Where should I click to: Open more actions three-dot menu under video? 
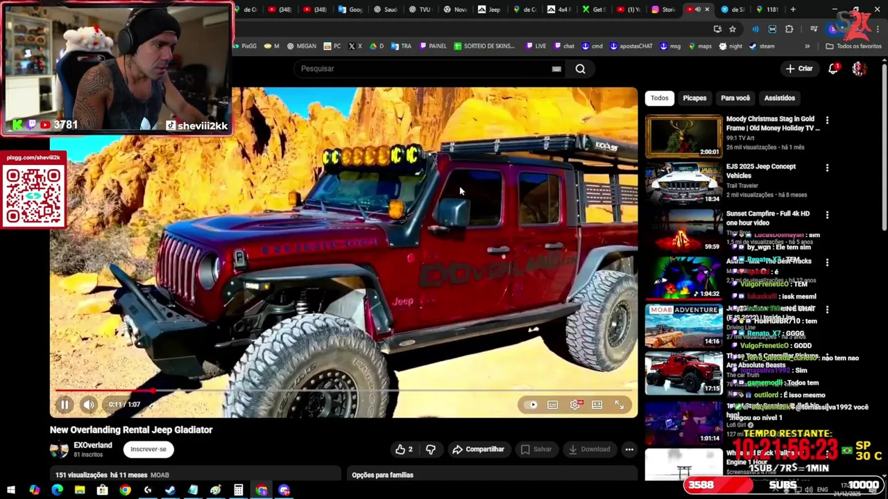[x=629, y=449]
